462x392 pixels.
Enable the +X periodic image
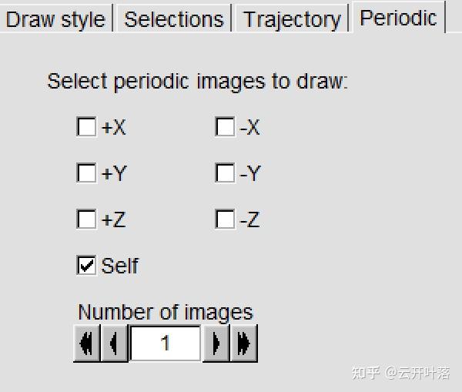click(86, 127)
